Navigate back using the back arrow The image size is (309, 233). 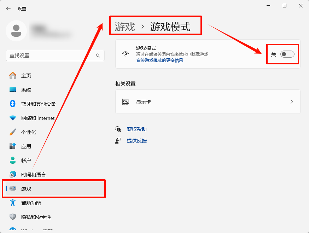[8, 8]
